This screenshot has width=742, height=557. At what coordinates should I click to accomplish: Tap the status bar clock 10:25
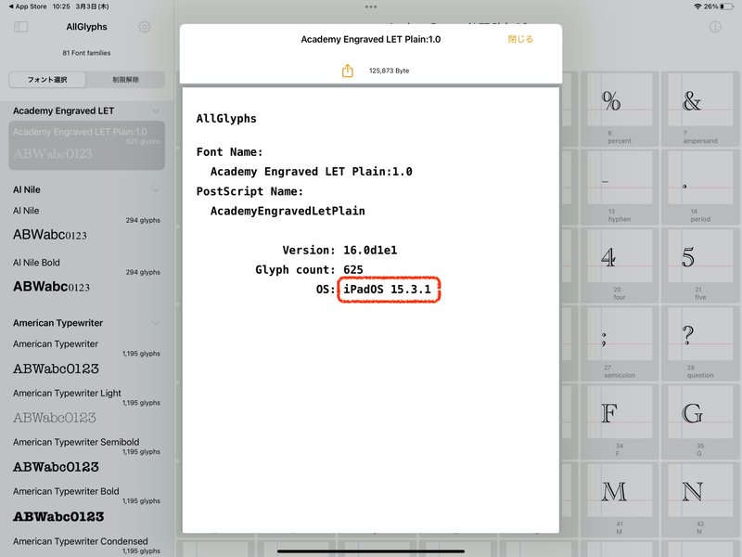tap(61, 6)
